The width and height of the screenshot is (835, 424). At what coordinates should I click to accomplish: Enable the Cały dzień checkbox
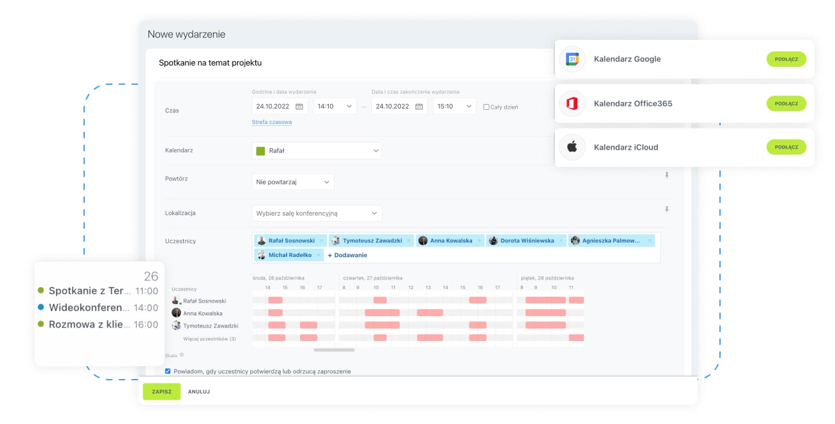(x=486, y=107)
